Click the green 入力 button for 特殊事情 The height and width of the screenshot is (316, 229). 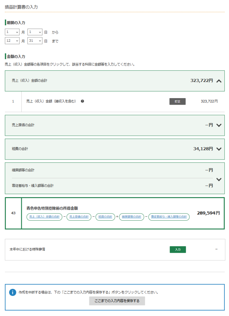(x=178, y=249)
